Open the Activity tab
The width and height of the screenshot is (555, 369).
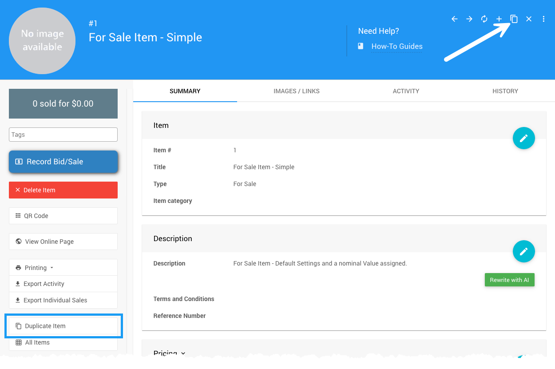[406, 91]
